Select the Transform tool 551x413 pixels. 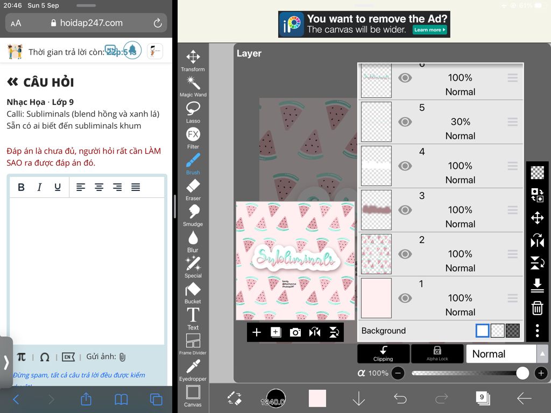(x=193, y=61)
